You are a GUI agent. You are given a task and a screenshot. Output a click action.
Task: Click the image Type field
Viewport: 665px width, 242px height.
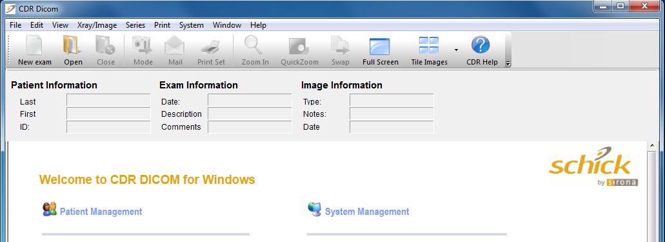(392, 100)
